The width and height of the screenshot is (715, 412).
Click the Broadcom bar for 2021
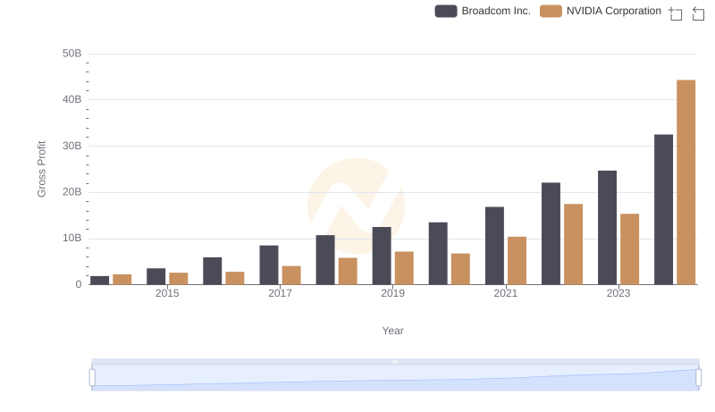(x=495, y=246)
